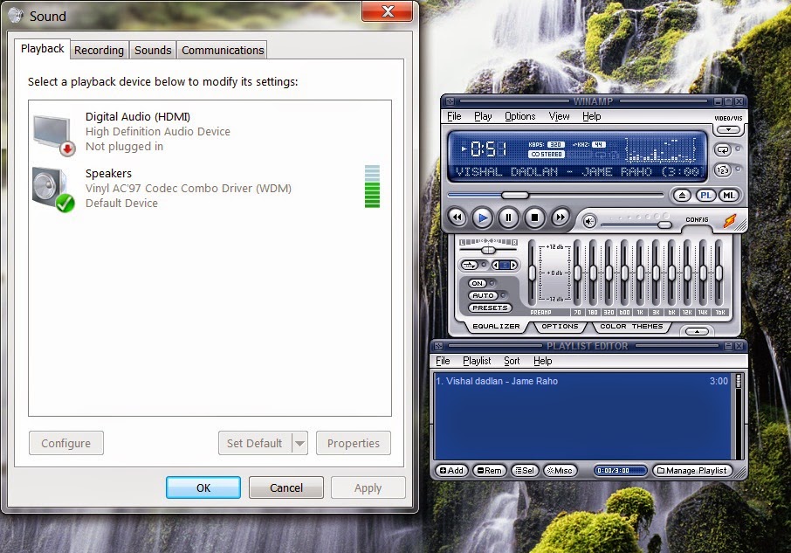
Task: Toggle the equalizer AUTO button
Action: tap(483, 295)
